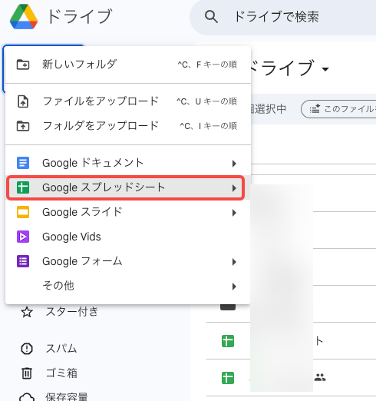Image resolution: width=376 pixels, height=401 pixels.
Task: Click the yellow Slides icon
Action: 23,212
